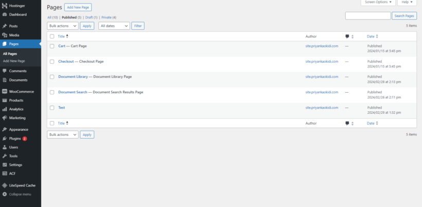Click the Appearance paintbrush icon
Image resolution: width=422 pixels, height=207 pixels.
point(4,129)
